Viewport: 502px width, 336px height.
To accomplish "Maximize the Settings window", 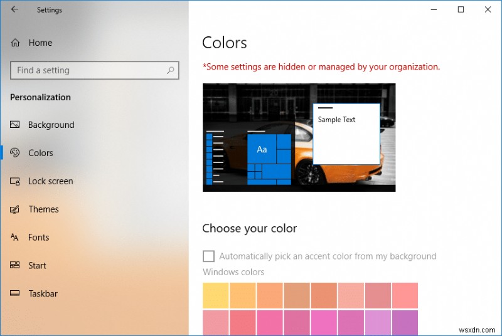I will pos(461,9).
